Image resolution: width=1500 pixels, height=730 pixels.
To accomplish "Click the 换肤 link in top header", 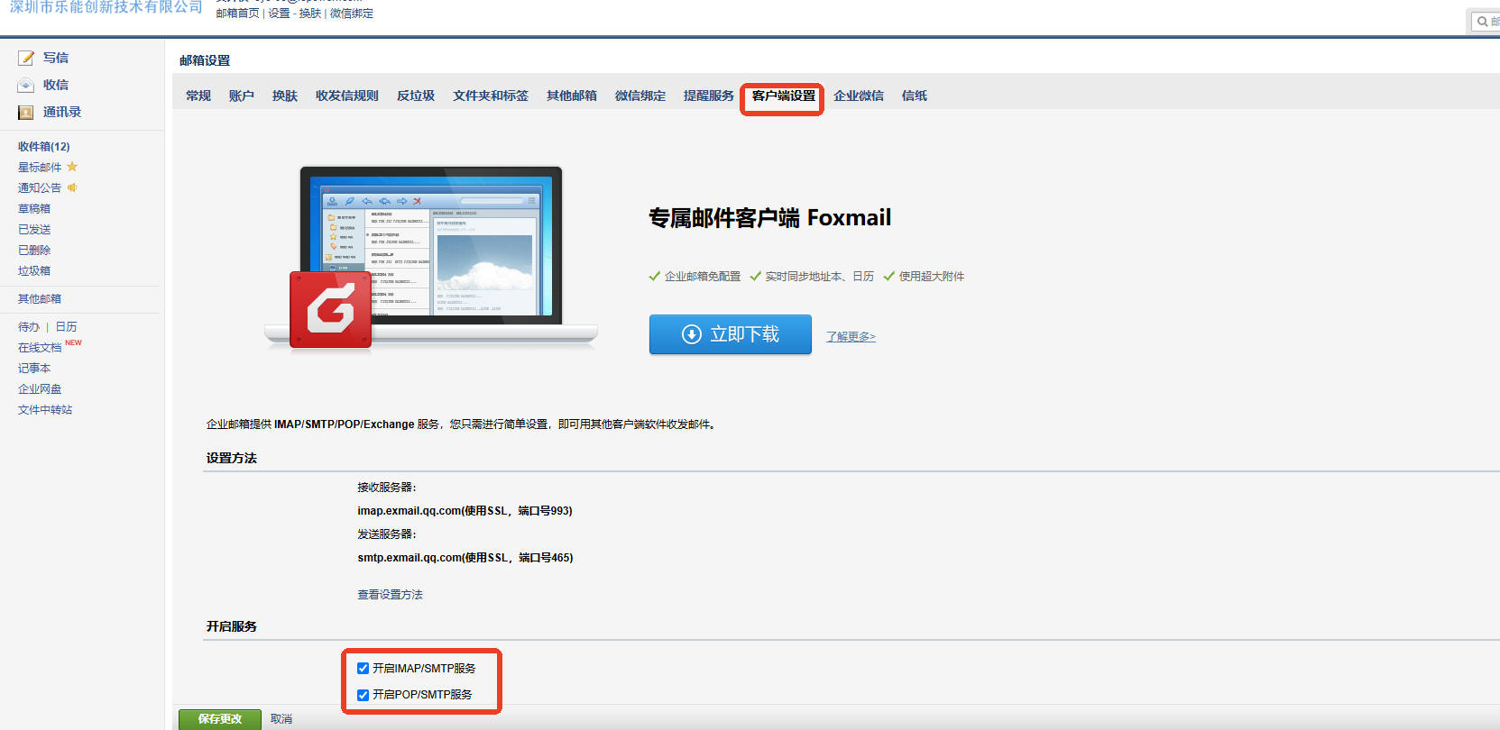I will (x=310, y=14).
